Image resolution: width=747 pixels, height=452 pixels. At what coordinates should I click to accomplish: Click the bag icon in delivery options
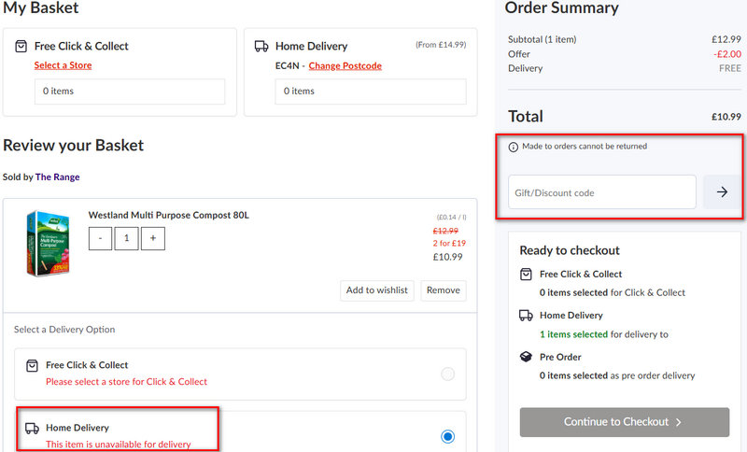click(32, 365)
